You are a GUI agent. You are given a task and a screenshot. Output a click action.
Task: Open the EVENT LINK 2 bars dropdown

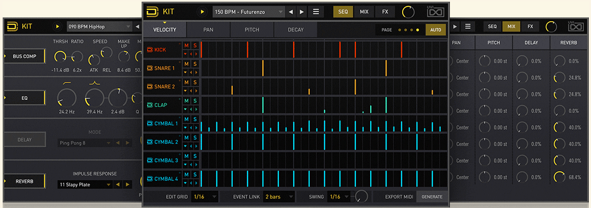click(279, 197)
